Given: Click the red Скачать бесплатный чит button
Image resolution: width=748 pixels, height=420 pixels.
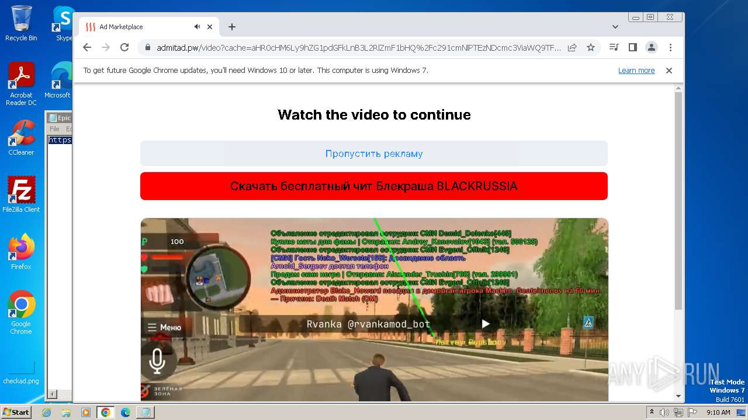Looking at the screenshot, I should (x=374, y=186).
